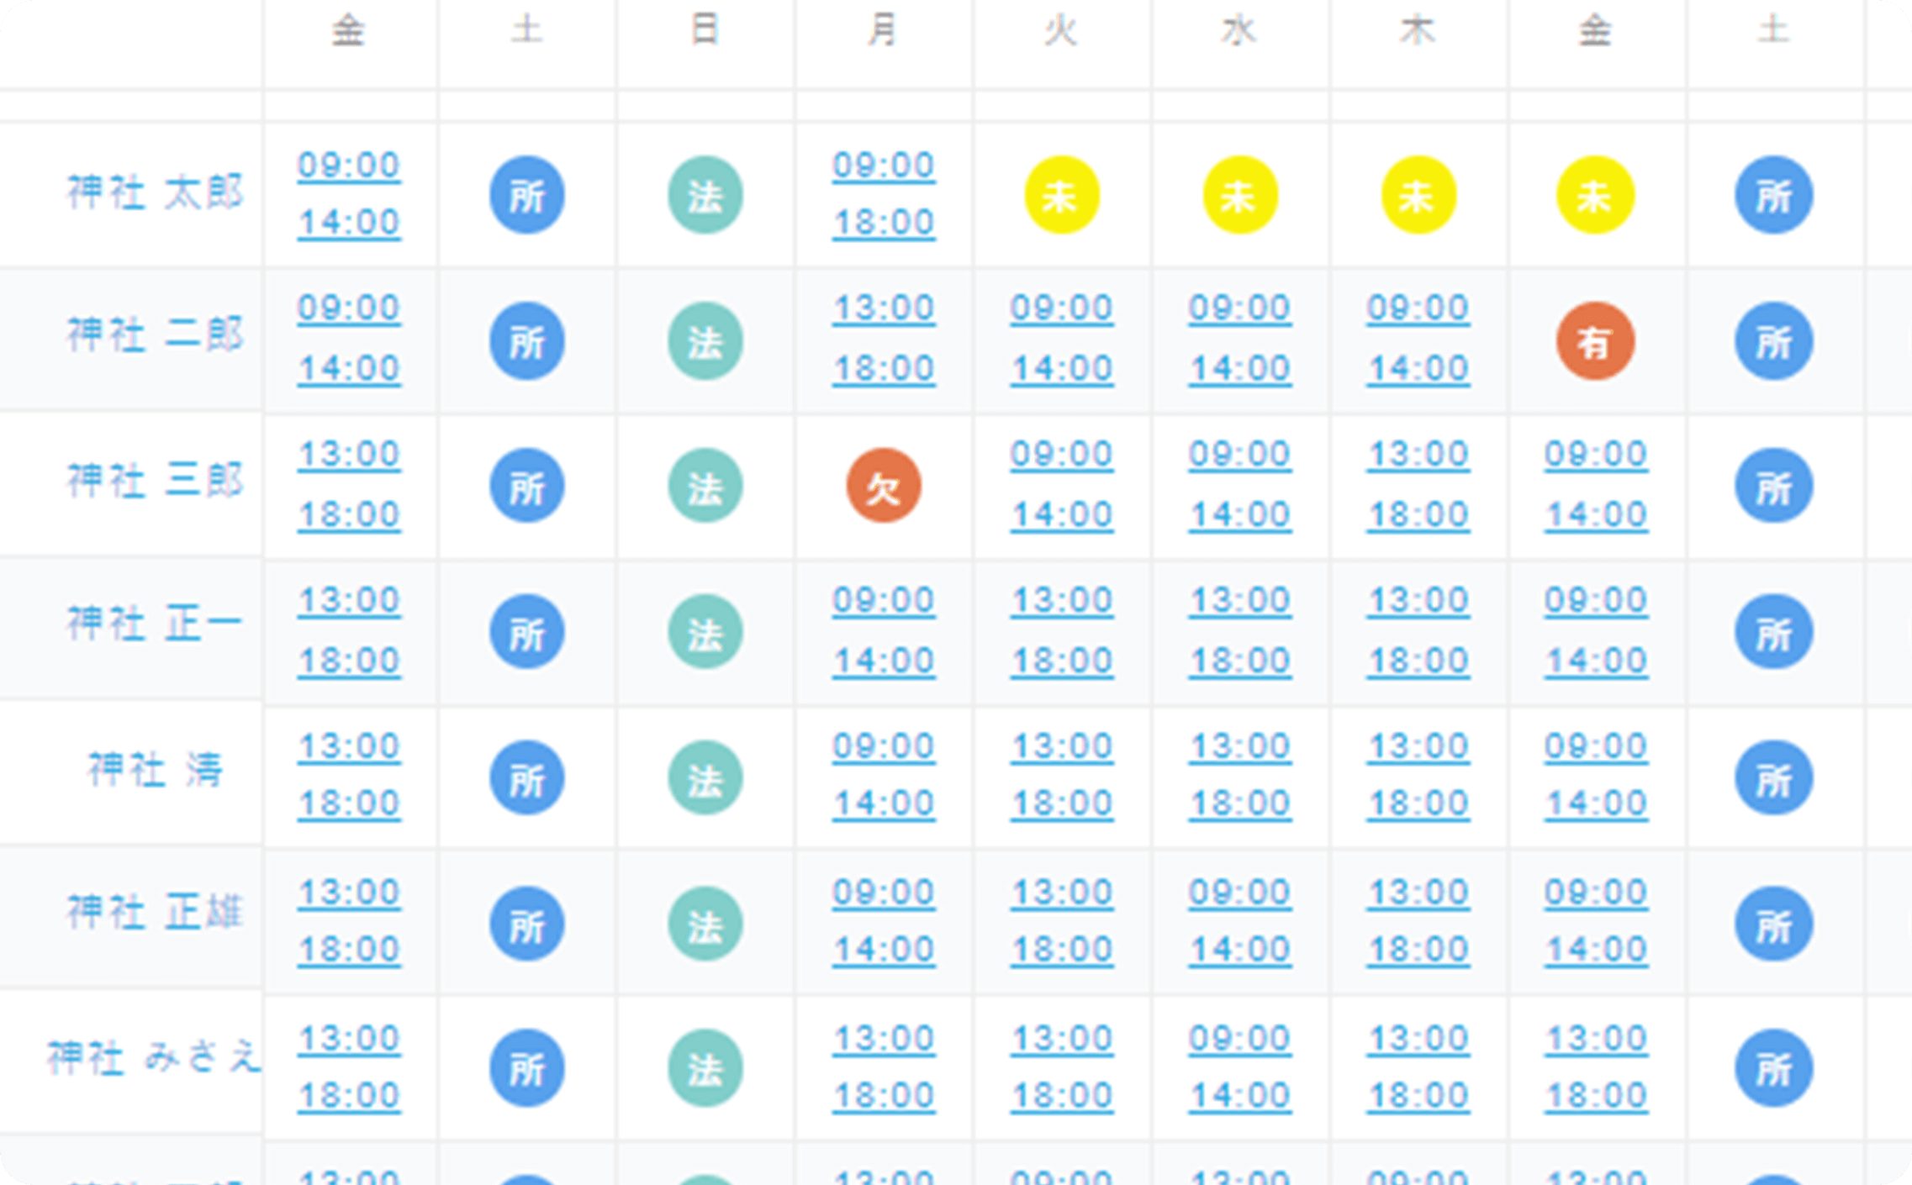Select the 法 icon in 神社 正一's row

click(x=705, y=632)
